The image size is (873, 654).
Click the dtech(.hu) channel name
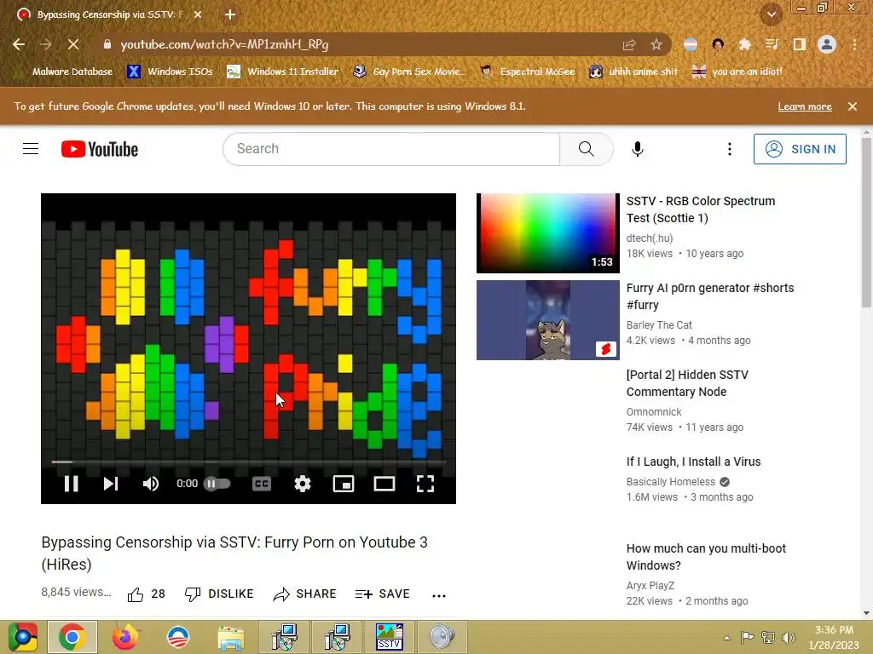pos(649,238)
